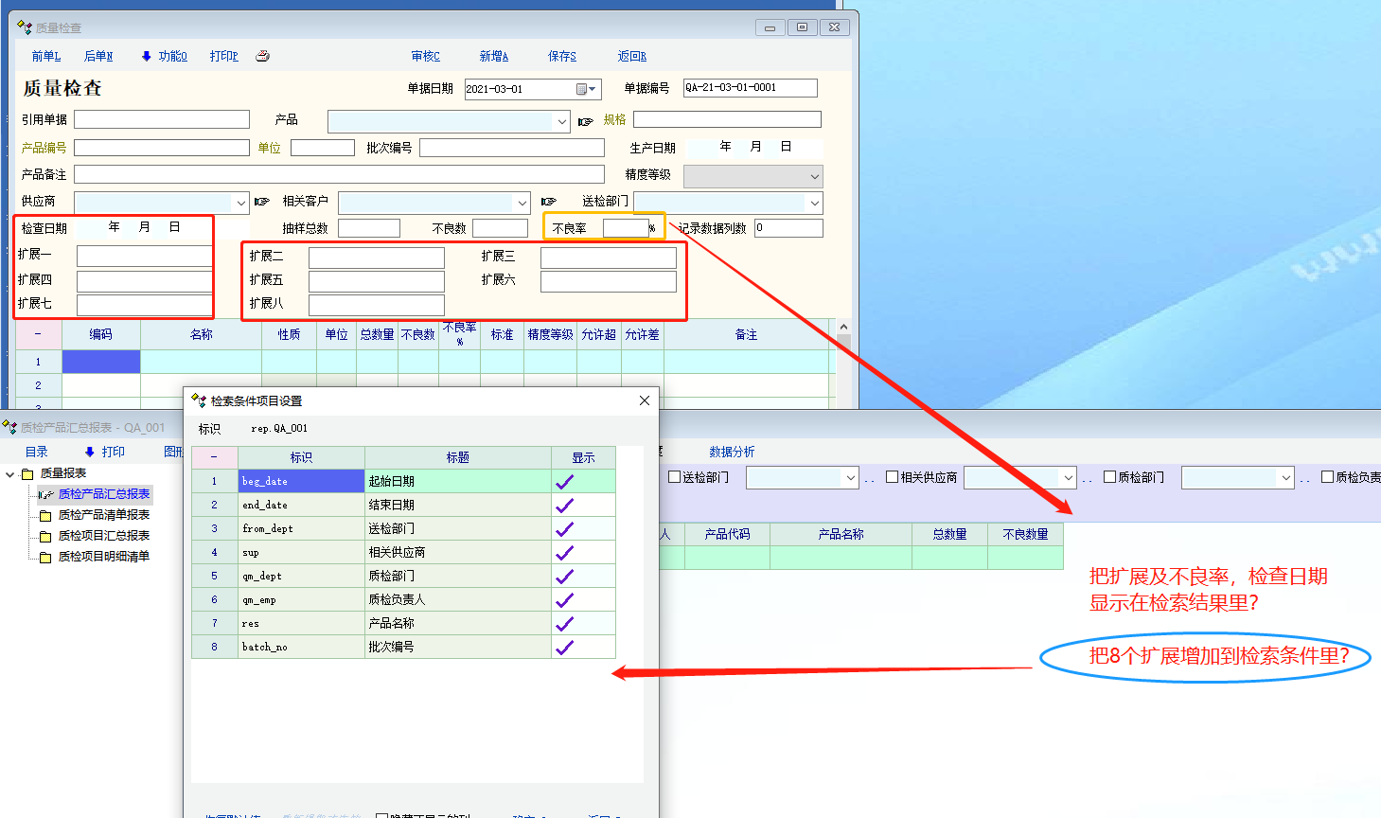Open the 产品 dropdown list

tap(562, 121)
